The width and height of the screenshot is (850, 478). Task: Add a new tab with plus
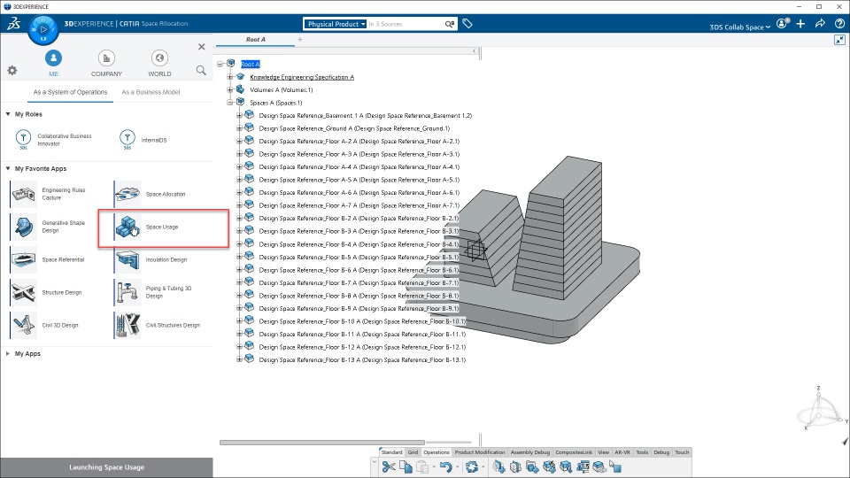300,40
